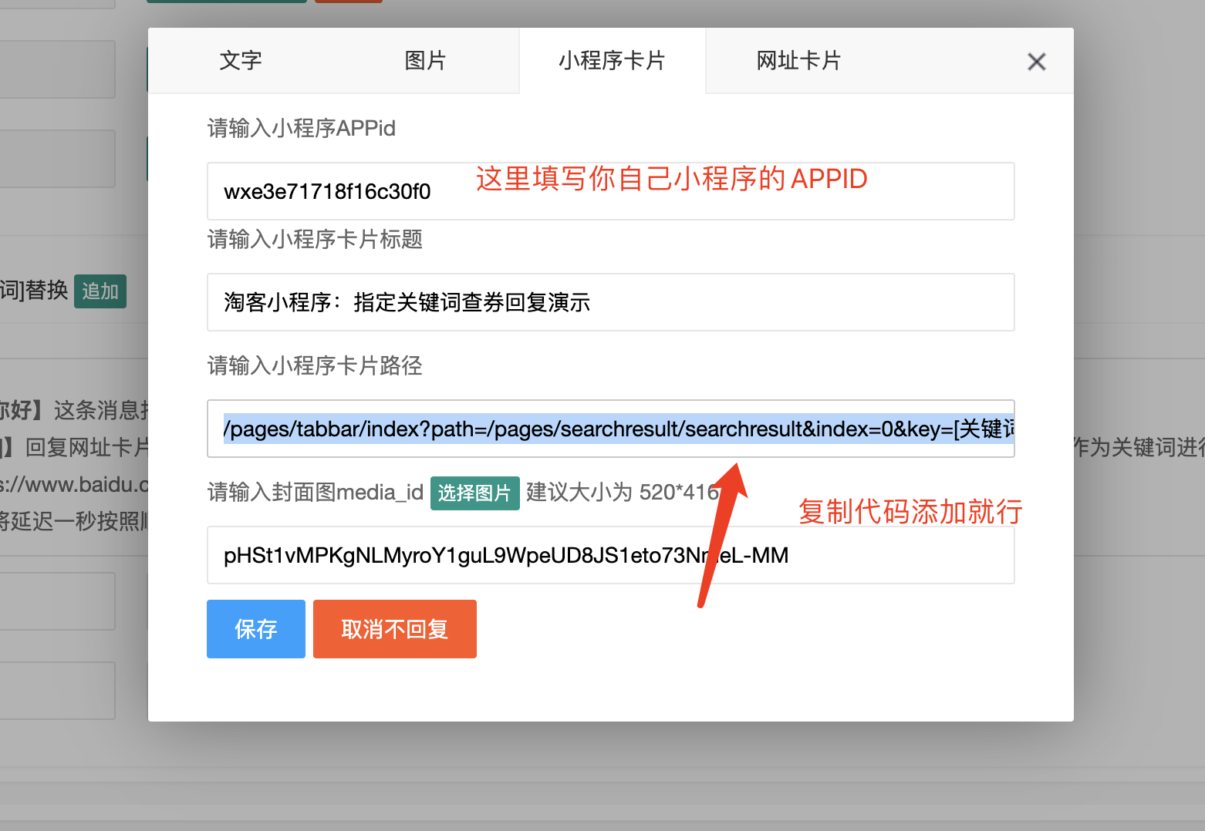
Task: Switch to the 文字 tab
Action: [241, 61]
